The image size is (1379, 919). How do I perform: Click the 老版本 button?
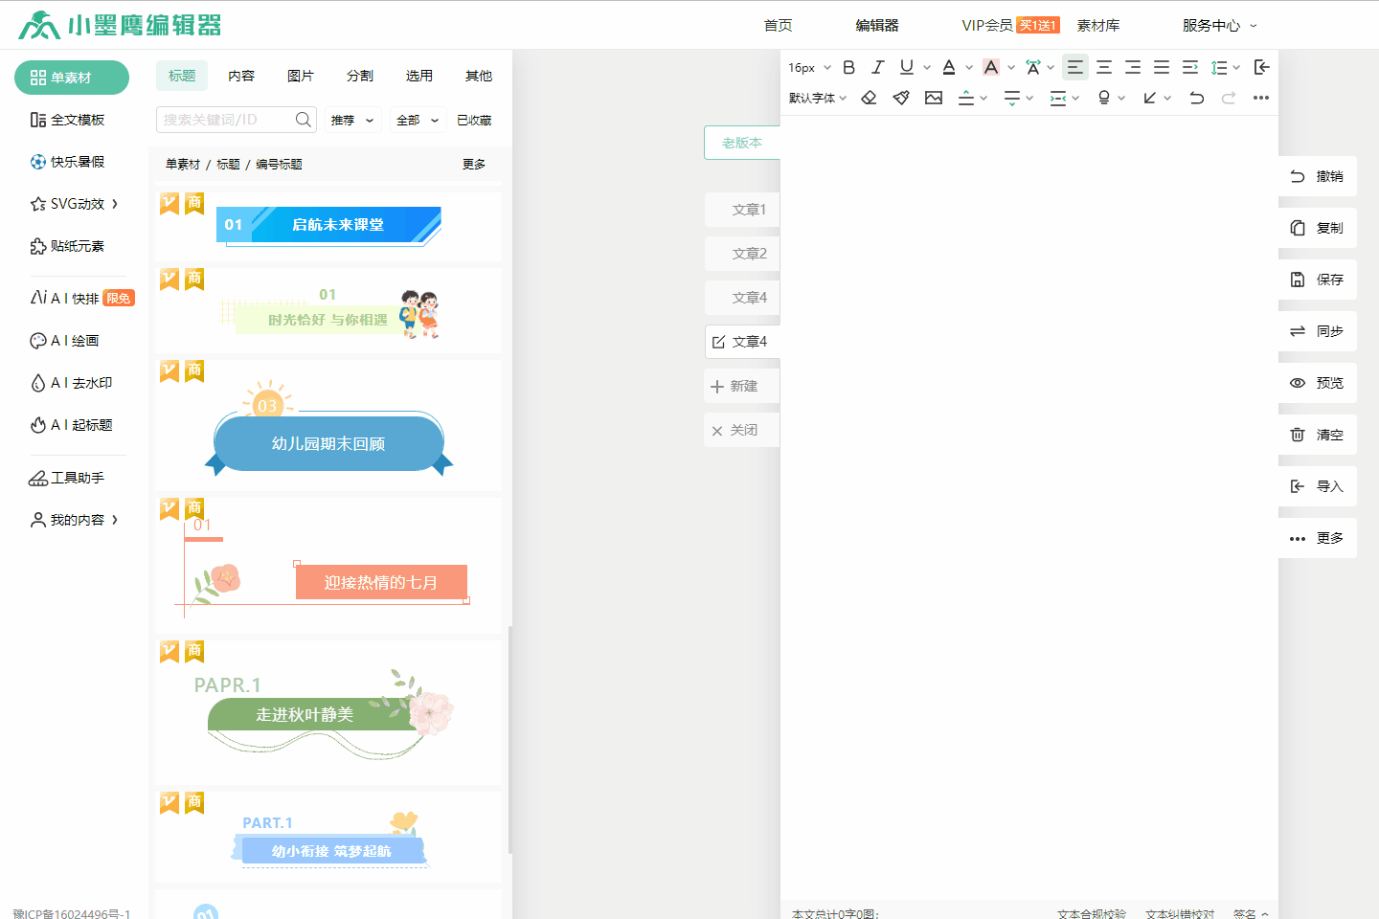coord(742,143)
